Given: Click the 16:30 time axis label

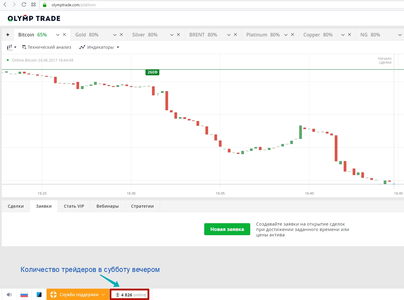Looking at the screenshot, I should (x=131, y=193).
